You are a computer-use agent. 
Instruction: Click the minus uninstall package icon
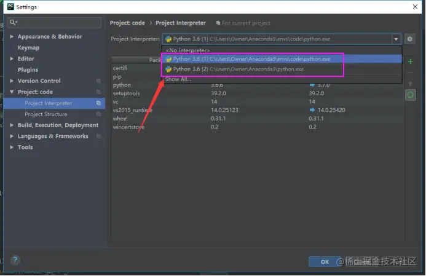(x=410, y=73)
